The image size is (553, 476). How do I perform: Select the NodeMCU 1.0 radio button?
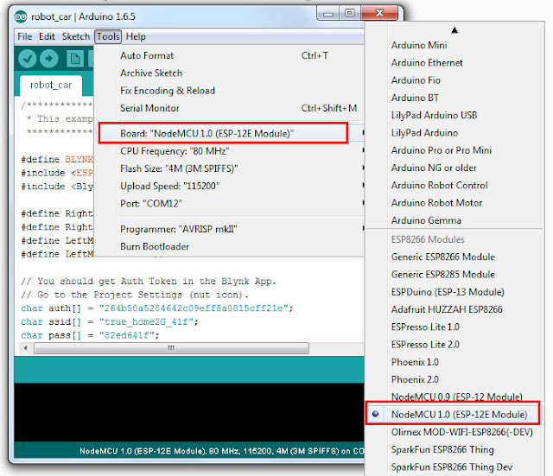(x=375, y=414)
